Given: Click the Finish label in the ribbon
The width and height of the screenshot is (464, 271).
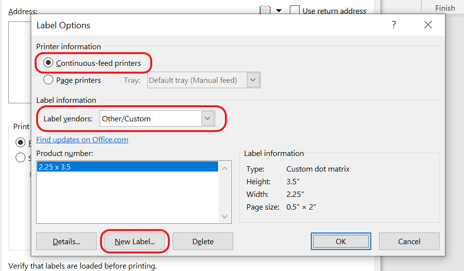Looking at the screenshot, I should 444,8.
